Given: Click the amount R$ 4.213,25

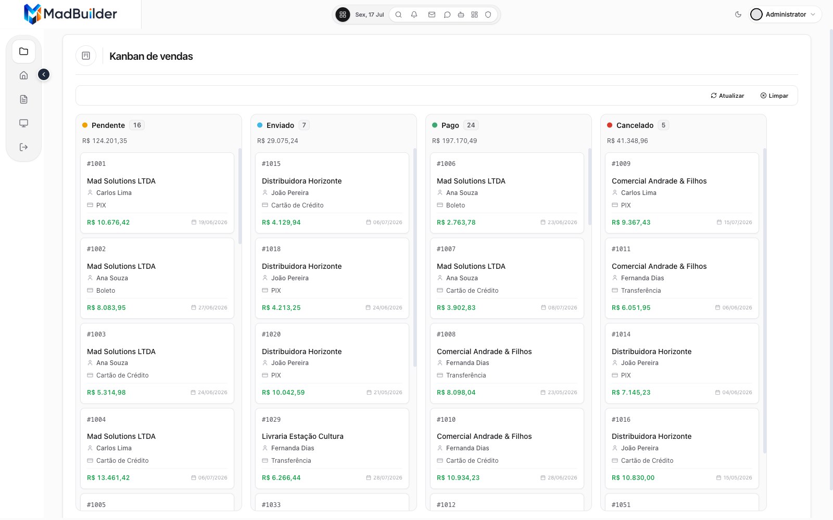Looking at the screenshot, I should pyautogui.click(x=281, y=308).
